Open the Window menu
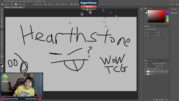 pos(39,1)
